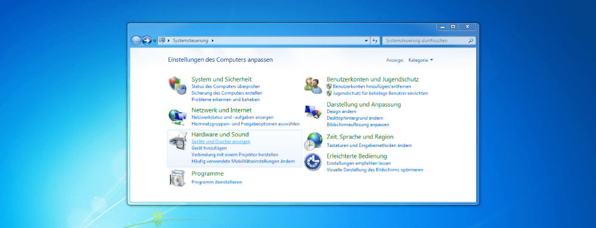Open the recent pages dropdown next to navigation arrows
The width and height of the screenshot is (596, 228).
(155, 41)
